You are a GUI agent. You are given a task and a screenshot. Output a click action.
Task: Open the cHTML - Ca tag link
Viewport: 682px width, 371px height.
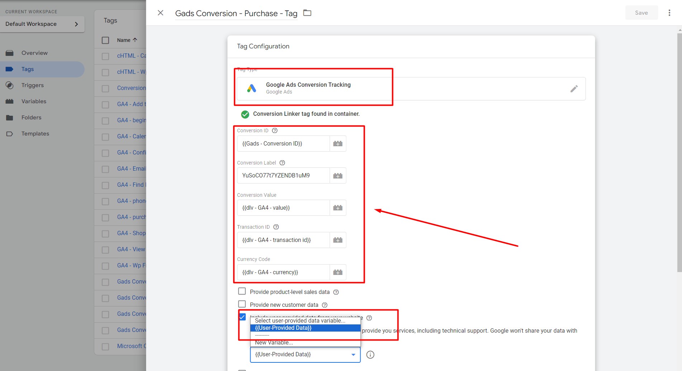(132, 56)
